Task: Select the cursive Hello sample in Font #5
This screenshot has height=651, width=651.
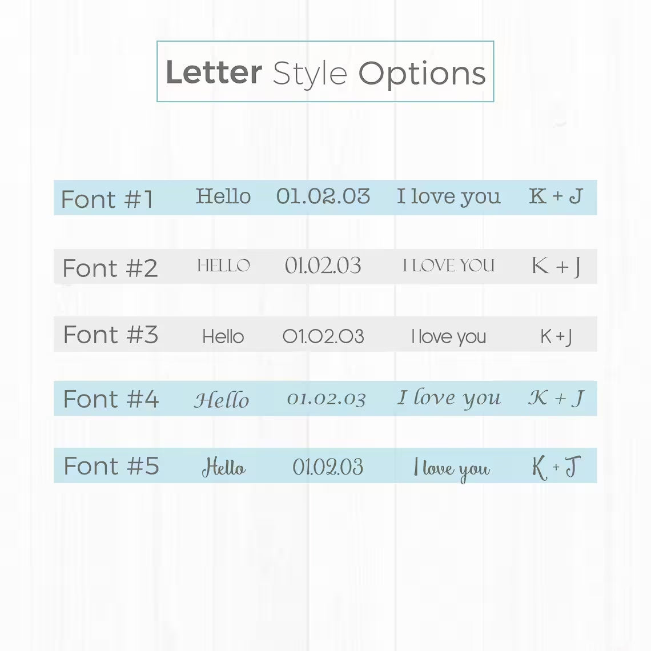Action: (223, 468)
